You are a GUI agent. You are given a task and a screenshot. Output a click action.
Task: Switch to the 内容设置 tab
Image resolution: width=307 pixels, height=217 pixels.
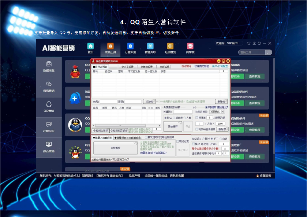point(127,67)
